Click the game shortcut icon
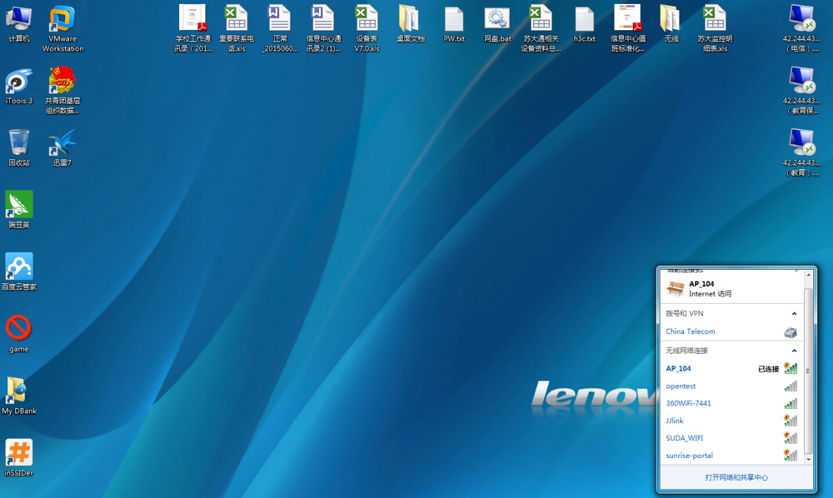Screen dimensions: 833x498 (x=19, y=329)
